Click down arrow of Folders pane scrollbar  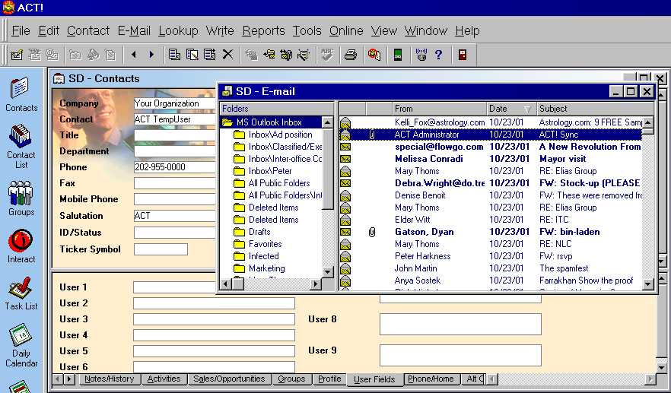(x=327, y=271)
